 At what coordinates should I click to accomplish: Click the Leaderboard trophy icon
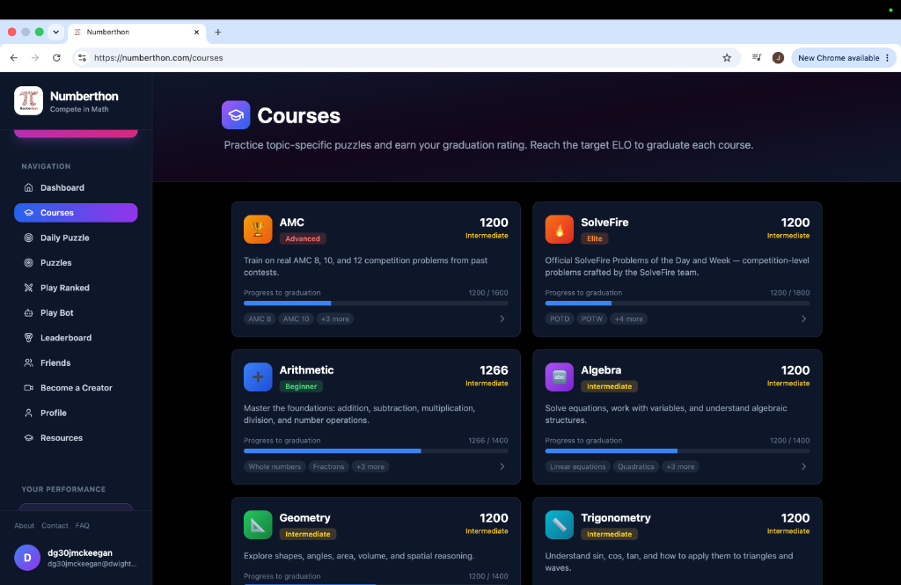(28, 338)
